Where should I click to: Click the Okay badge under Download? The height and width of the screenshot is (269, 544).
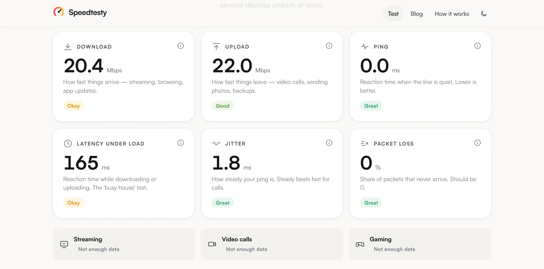[74, 106]
